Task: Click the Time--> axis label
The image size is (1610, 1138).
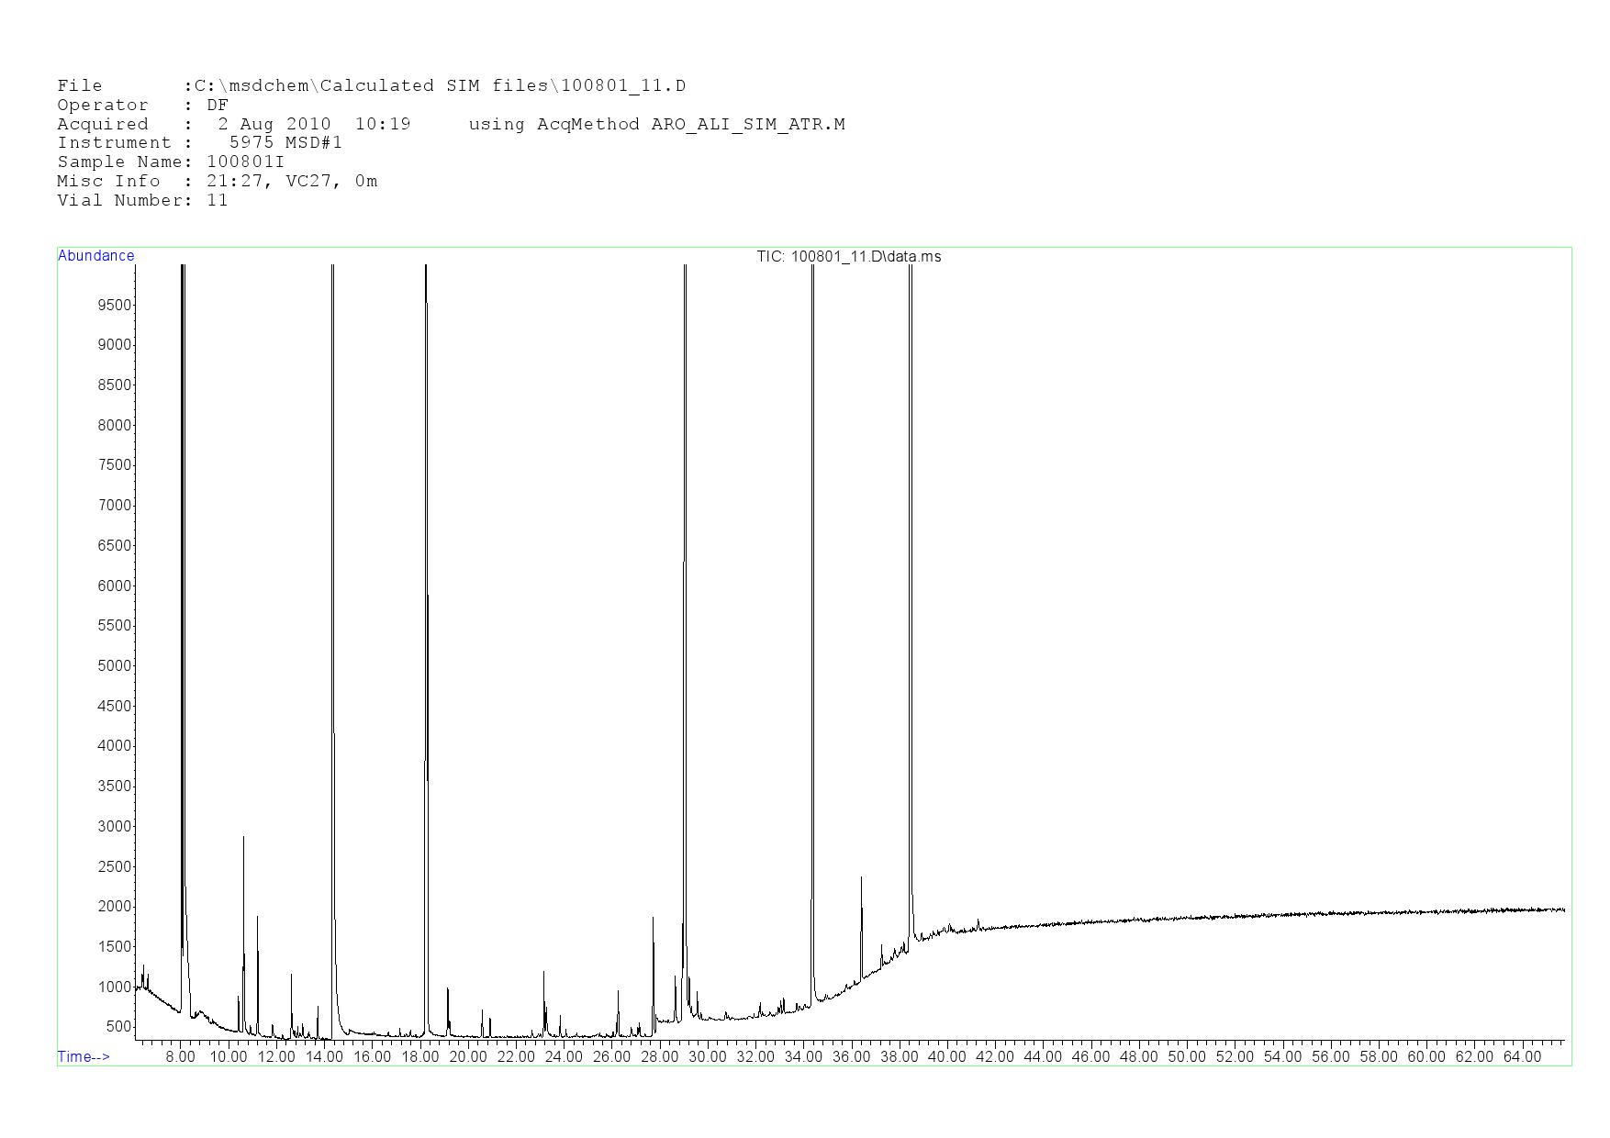Action: pos(84,1057)
